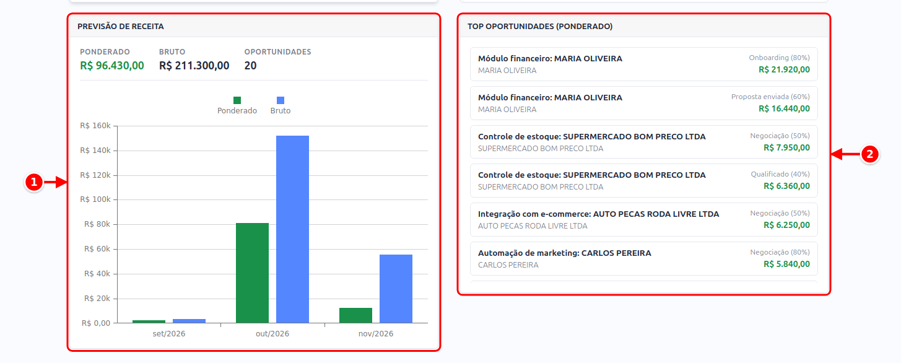
Task: Select the out/2026 blue Bruto bar
Action: pyautogui.click(x=292, y=229)
